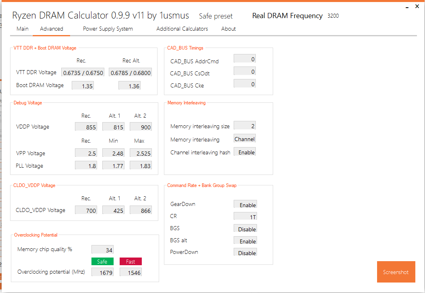
Task: Click the "Channel interleaving hash" label
Action: 200,152
